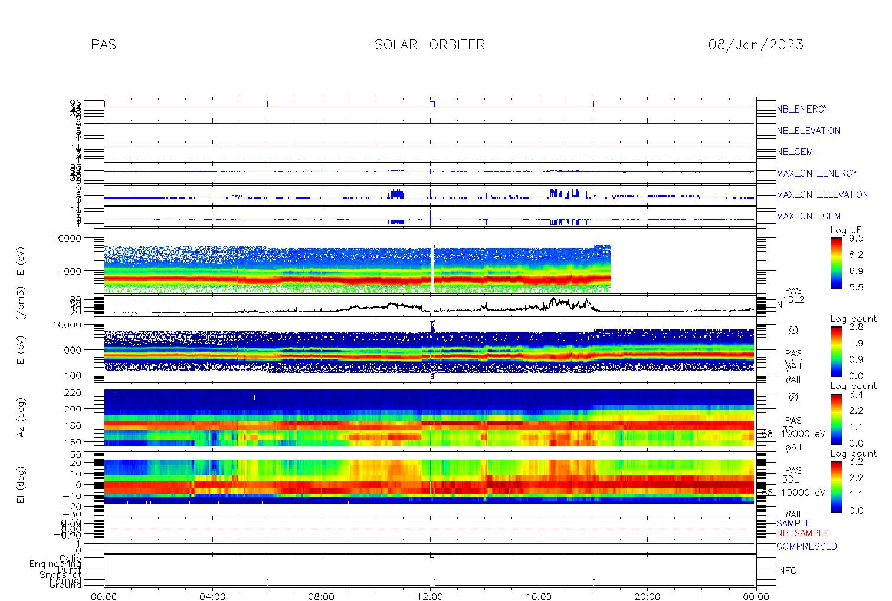This screenshot has height=601, width=892.
Task: Click the 20:00 time axis label
Action: click(648, 596)
